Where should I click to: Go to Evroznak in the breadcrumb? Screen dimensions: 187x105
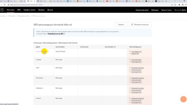coord(12,16)
